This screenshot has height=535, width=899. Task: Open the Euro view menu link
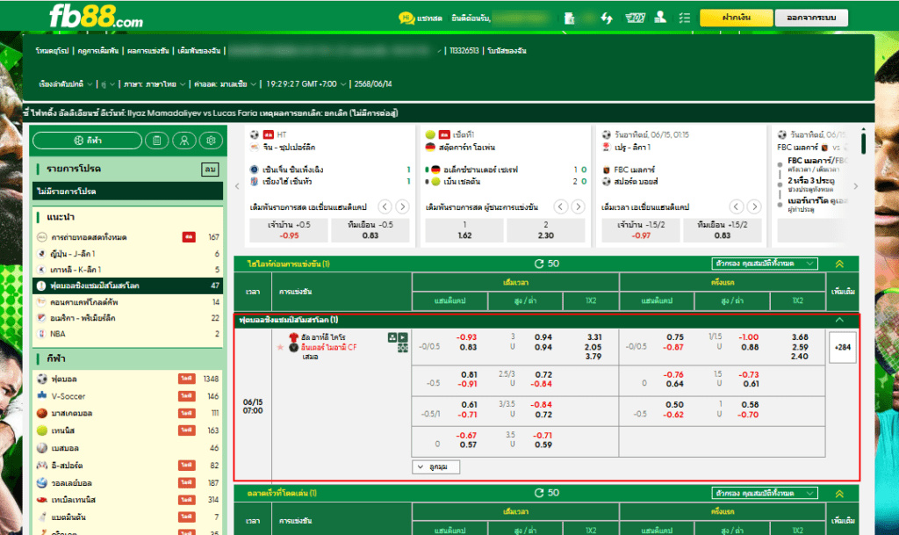coord(52,51)
